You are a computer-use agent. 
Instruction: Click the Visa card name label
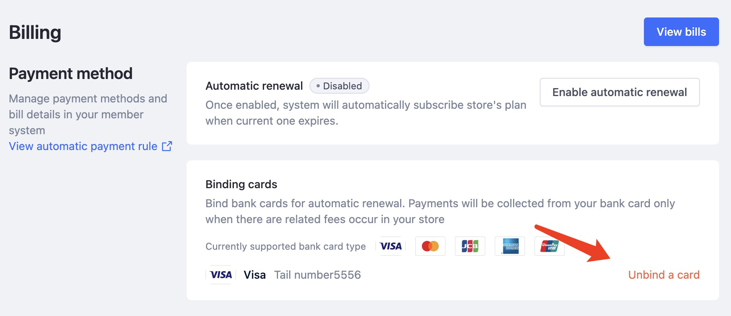click(255, 275)
